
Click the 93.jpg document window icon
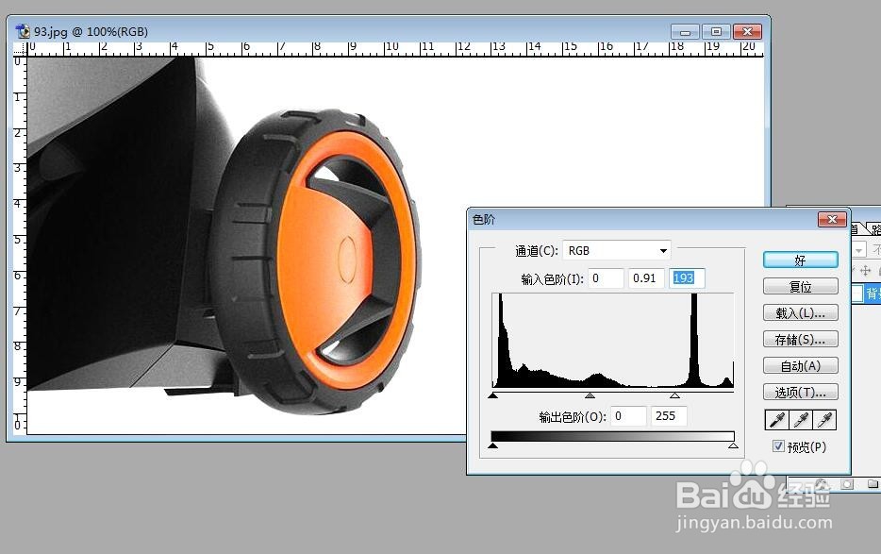pos(23,31)
